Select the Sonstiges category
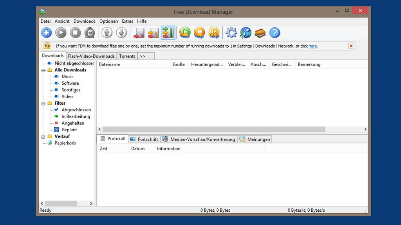This screenshot has height=225, width=401. pos(71,90)
